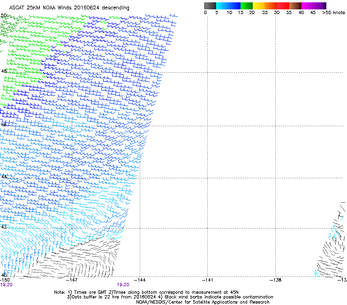Screen dimensions: 347x305
Task: Click the legend label '10'
Action: pos(229,12)
